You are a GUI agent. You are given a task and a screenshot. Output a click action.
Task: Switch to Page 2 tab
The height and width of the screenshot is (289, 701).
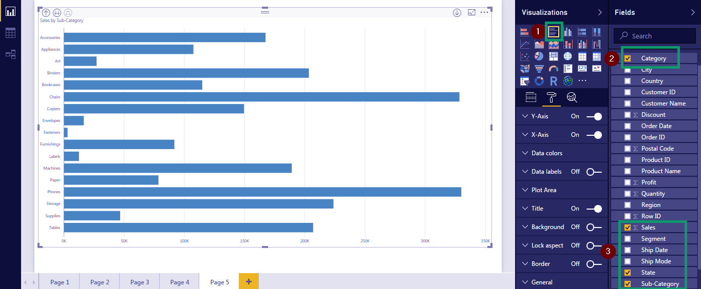[100, 282]
